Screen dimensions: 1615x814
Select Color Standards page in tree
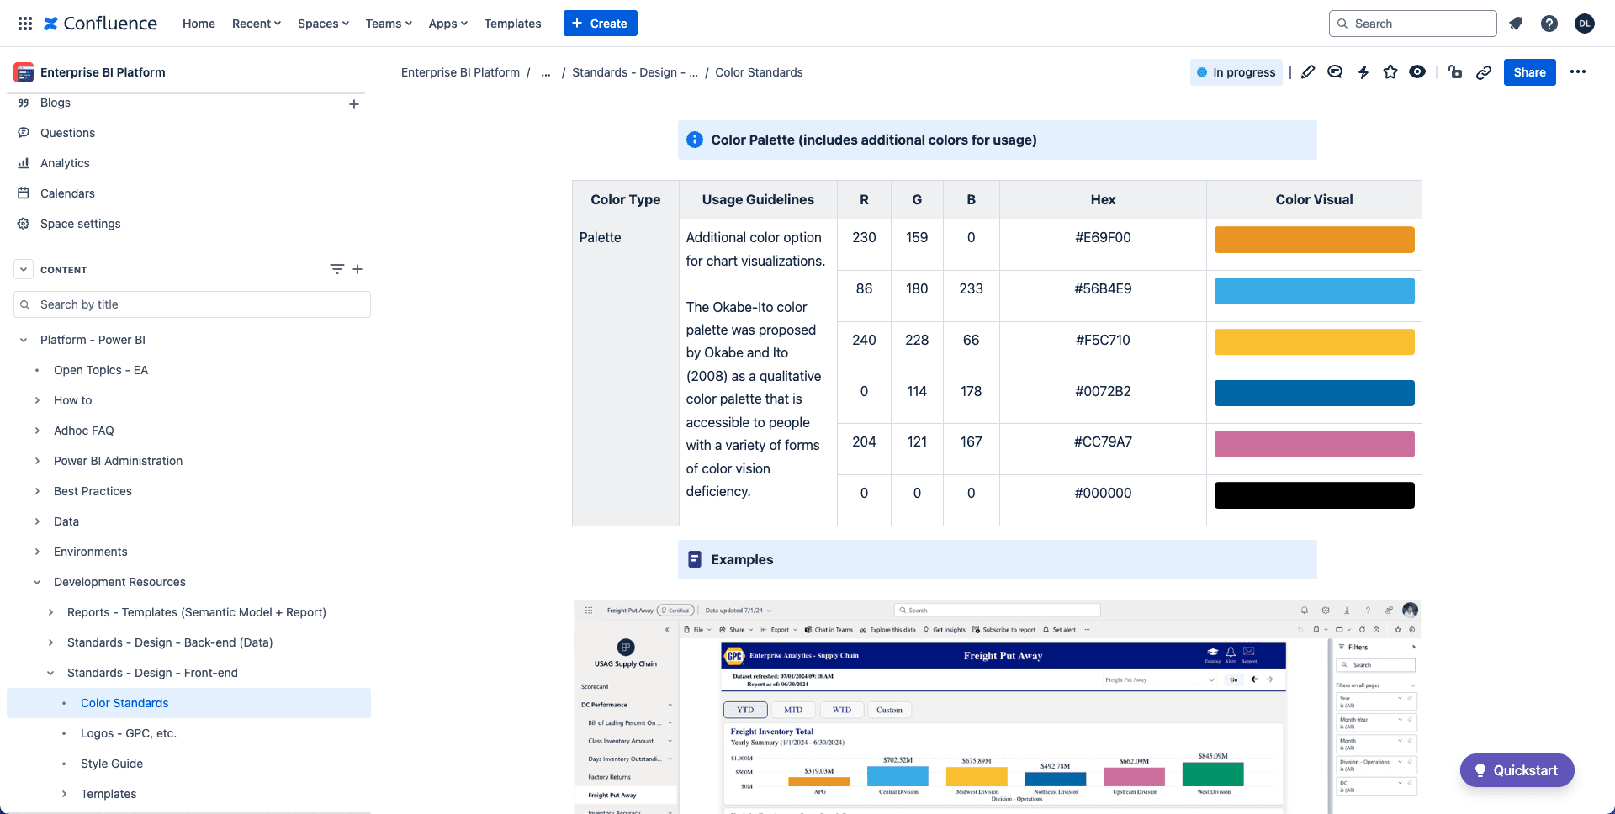tap(124, 703)
